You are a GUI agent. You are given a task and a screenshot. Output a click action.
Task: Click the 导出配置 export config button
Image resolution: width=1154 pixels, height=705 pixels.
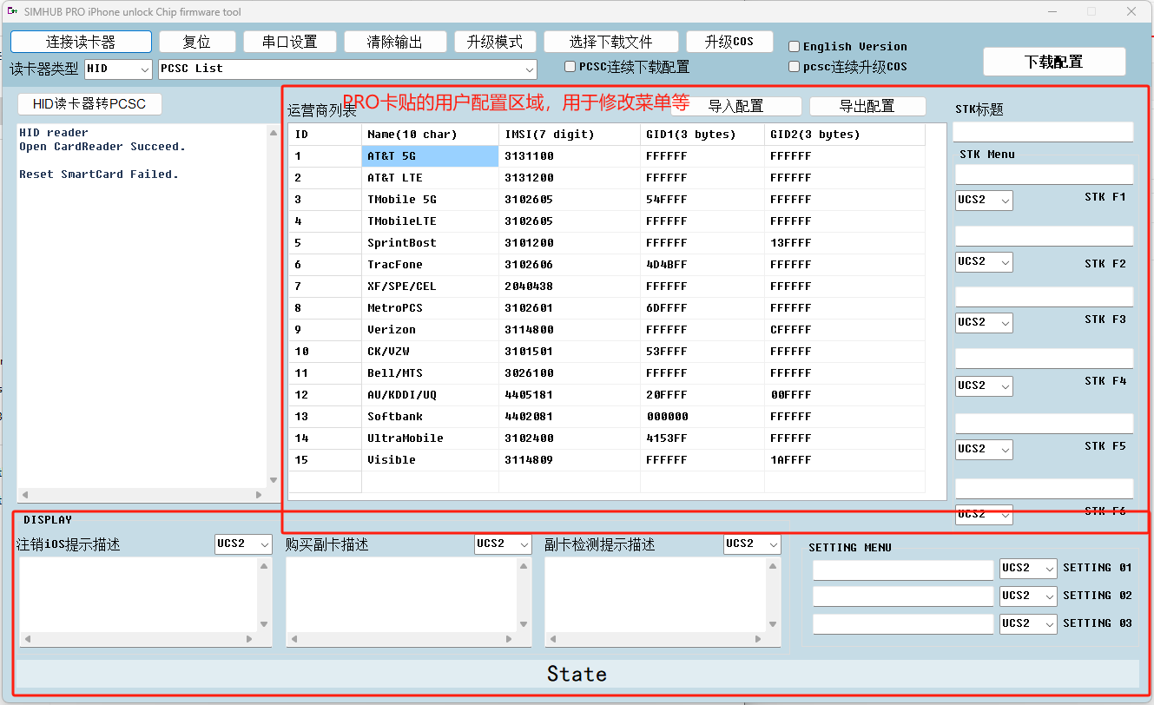(x=866, y=106)
